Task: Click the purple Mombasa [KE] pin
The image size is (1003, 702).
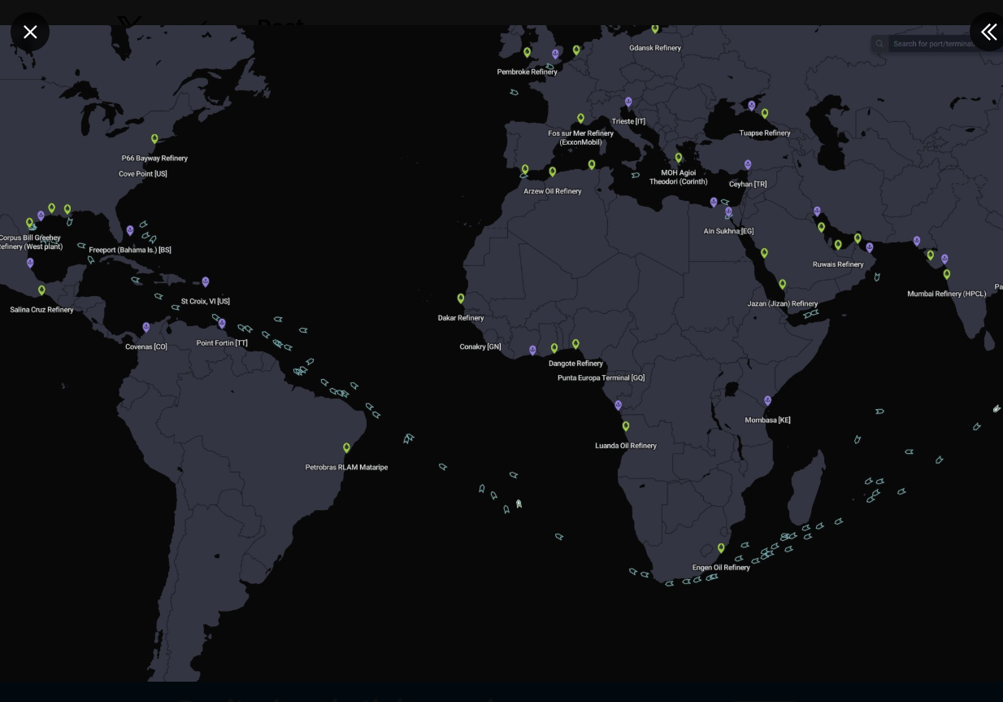Action: 767,401
